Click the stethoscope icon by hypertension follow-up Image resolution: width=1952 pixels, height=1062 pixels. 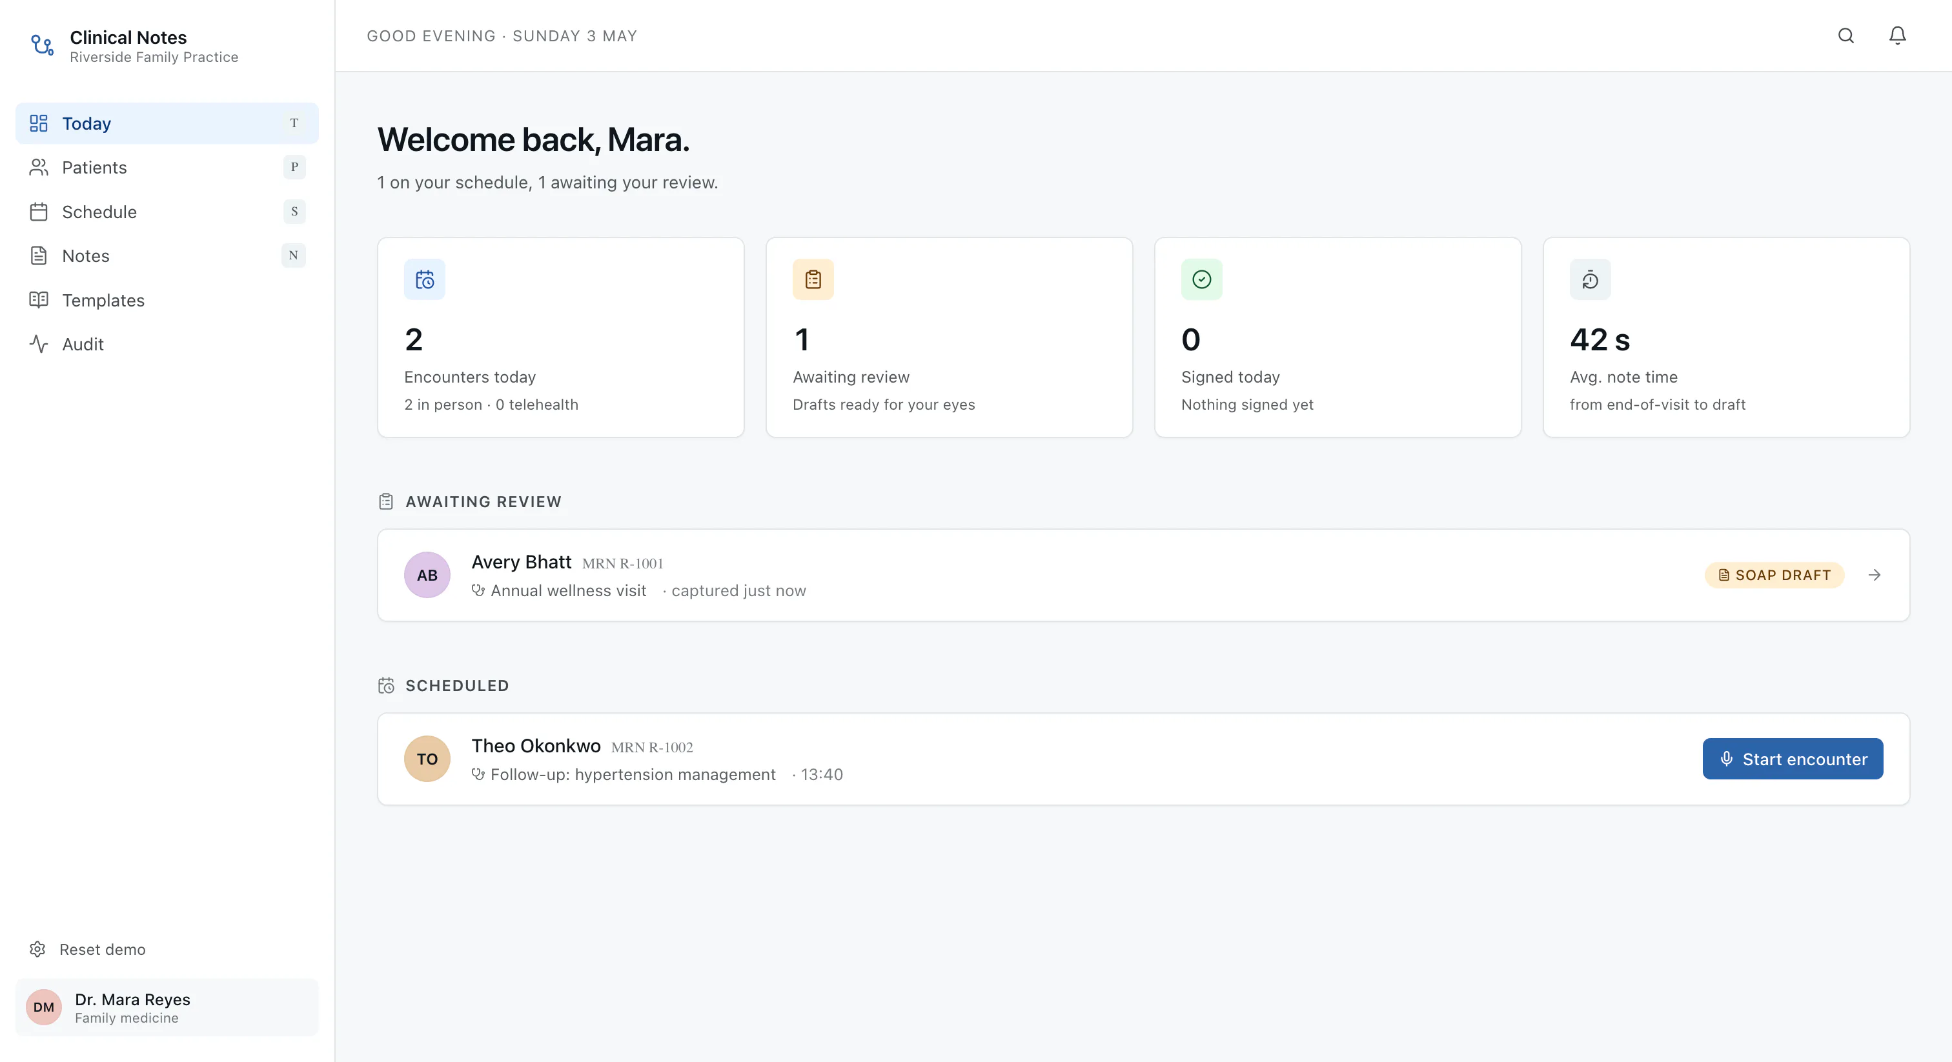(478, 774)
